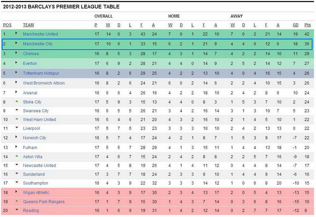Click the red down arrow next to Newcastle United

[17, 165]
